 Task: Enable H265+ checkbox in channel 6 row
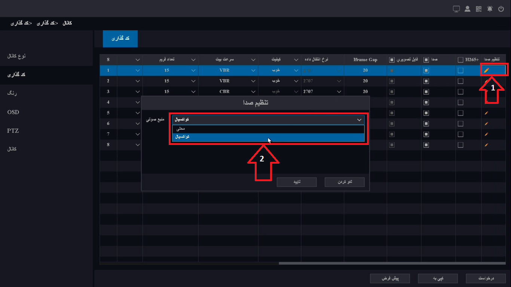point(460,123)
